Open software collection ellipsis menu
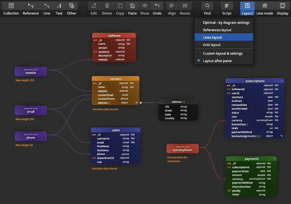 [x=134, y=35]
